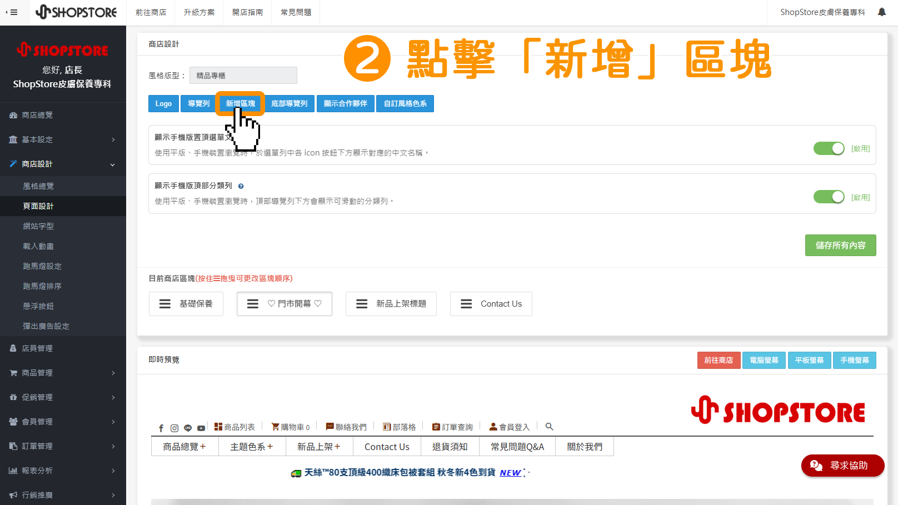
Task: Click the help icon beside 顯示手機版頂部分類列
Action: pyautogui.click(x=241, y=186)
